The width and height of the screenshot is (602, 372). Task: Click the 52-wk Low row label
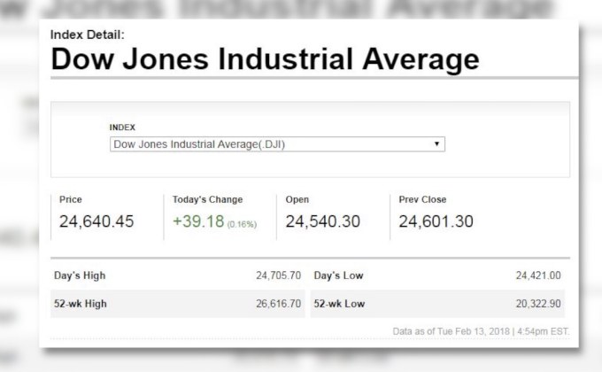point(340,303)
